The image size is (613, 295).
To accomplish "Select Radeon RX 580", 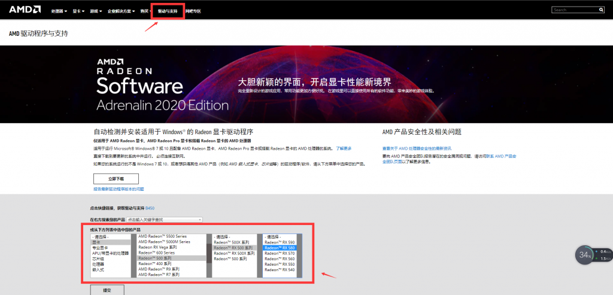I will click(280, 248).
